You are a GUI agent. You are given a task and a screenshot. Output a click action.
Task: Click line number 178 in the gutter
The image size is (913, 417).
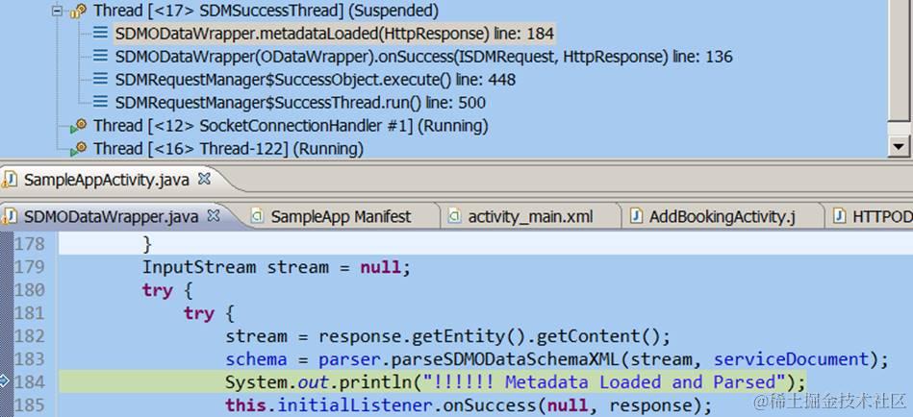click(x=30, y=244)
